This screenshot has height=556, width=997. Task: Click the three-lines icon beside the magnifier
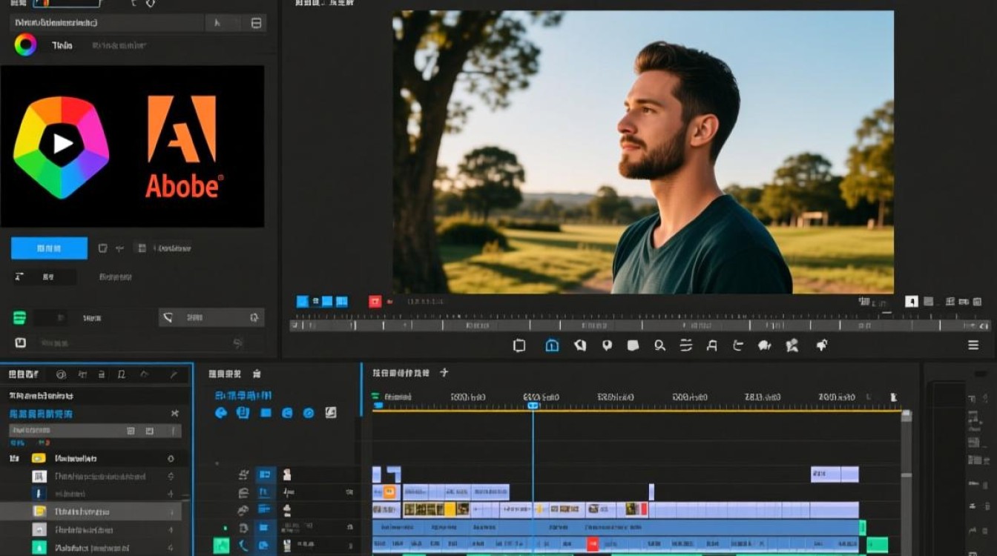[x=686, y=345]
